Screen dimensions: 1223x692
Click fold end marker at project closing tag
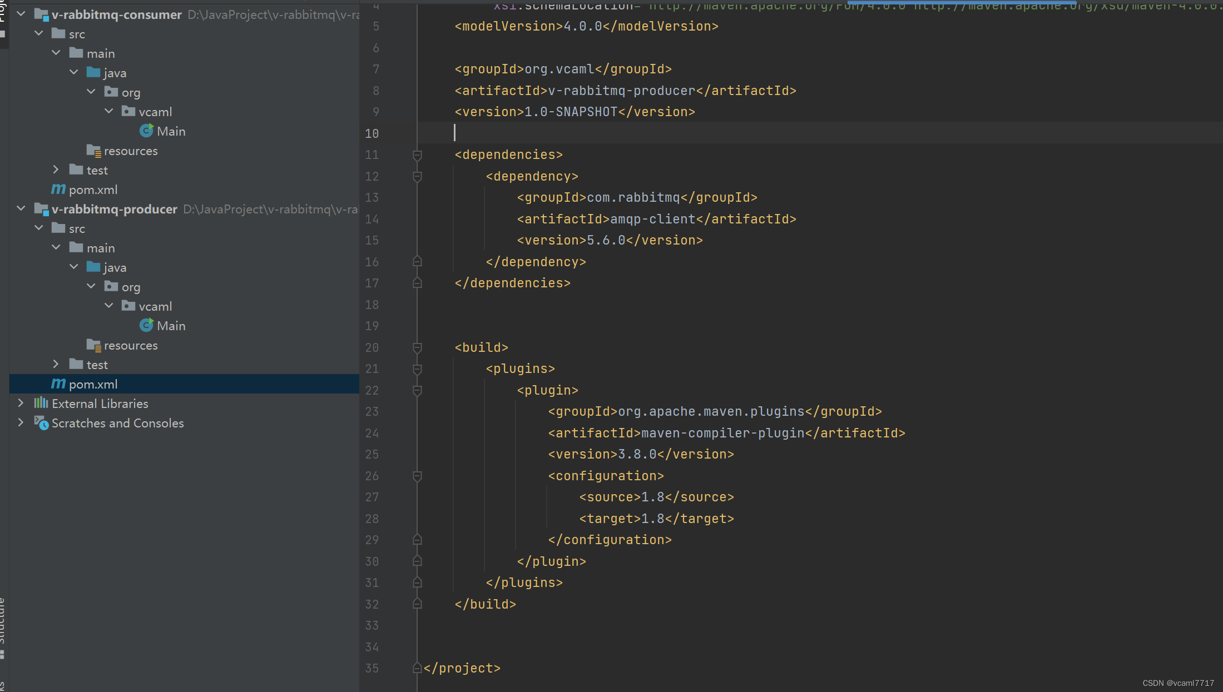(417, 668)
